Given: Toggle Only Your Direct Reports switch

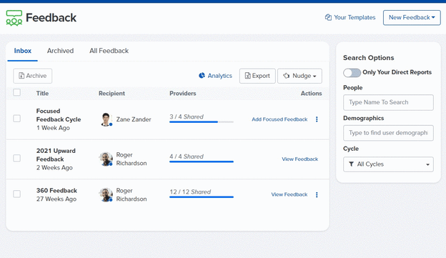Looking at the screenshot, I should click(x=352, y=72).
